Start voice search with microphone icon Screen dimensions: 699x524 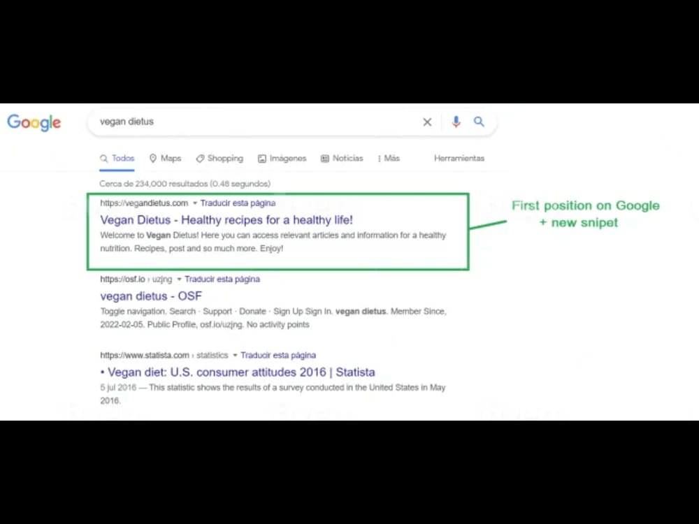point(456,122)
